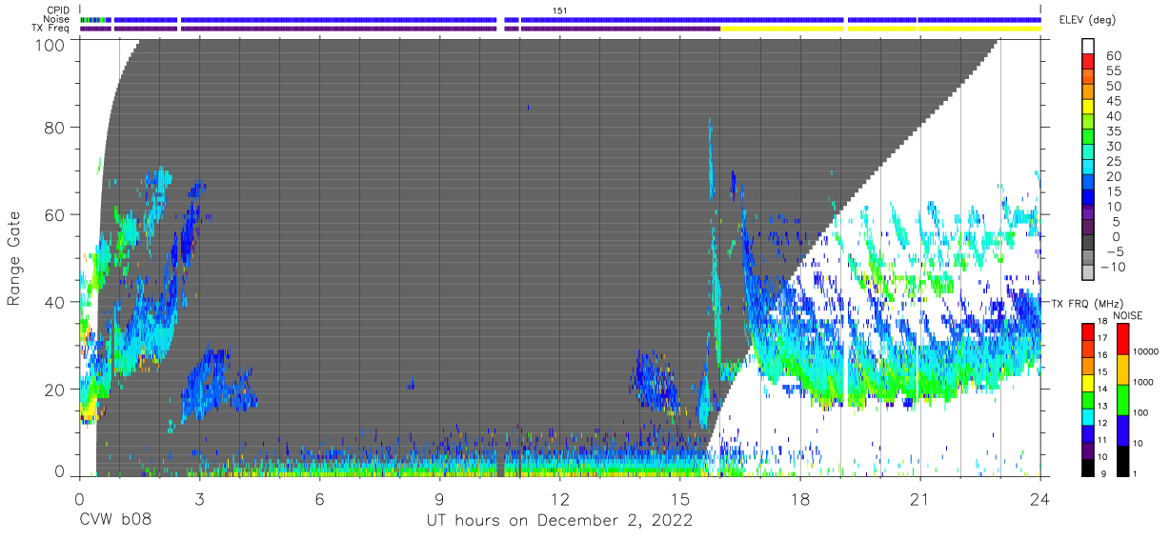Click the purple portion of TX Freq bar
The width and height of the screenshot is (1170, 540).
tap(400, 29)
